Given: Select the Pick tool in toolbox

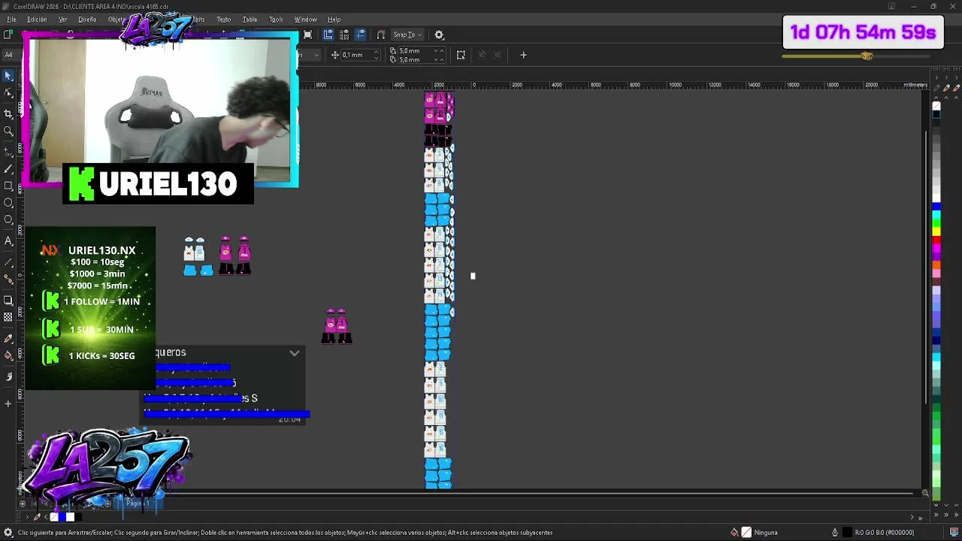Looking at the screenshot, I should (8, 76).
